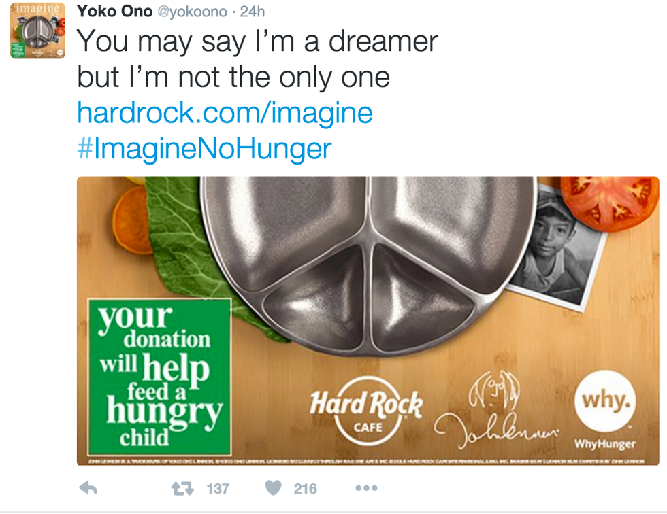
Task: Click the reply arrow icon
Action: [88, 489]
